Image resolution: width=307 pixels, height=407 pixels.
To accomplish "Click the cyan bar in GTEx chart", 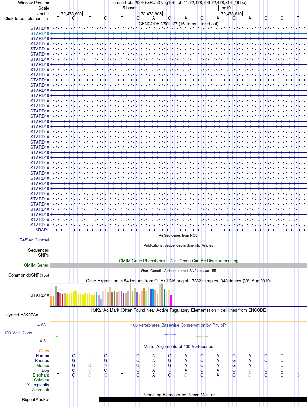I will pos(97,299).
